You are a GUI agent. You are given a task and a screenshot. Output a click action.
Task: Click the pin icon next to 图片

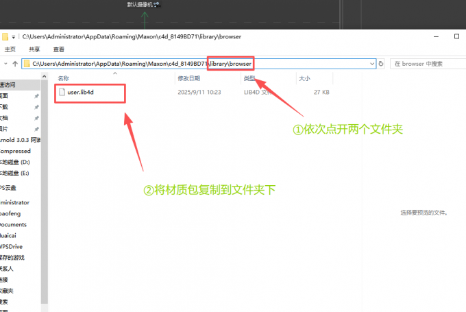pos(36,129)
